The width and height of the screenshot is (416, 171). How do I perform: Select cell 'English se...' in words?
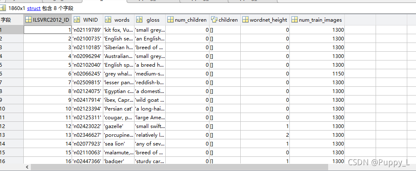[x=119, y=38]
